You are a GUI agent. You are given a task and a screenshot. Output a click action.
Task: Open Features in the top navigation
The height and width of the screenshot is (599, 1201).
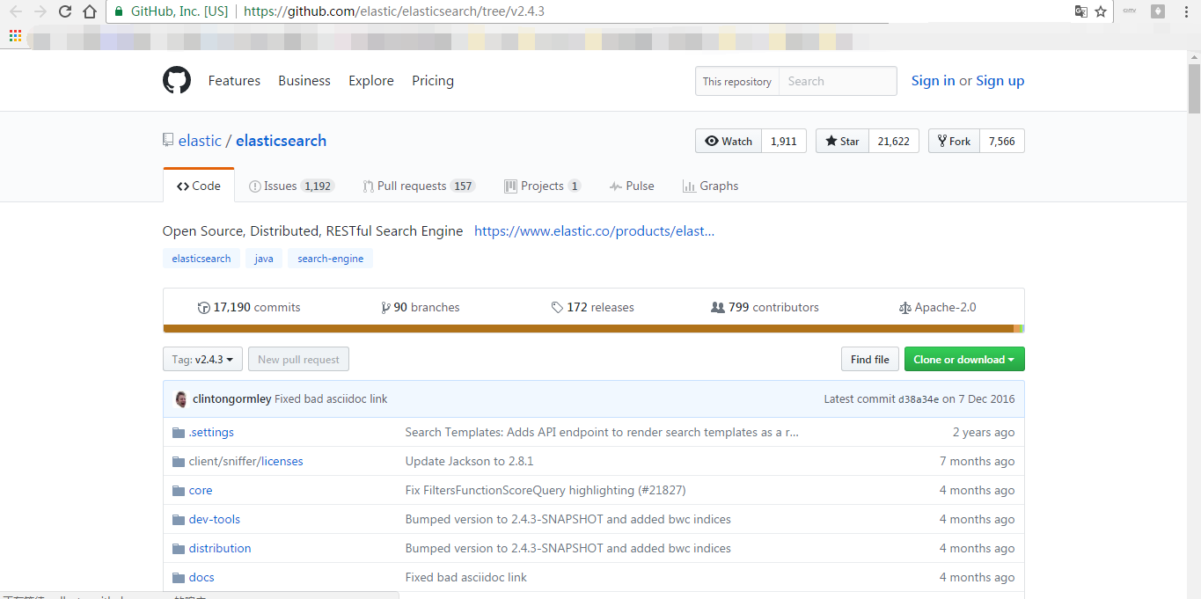point(234,81)
